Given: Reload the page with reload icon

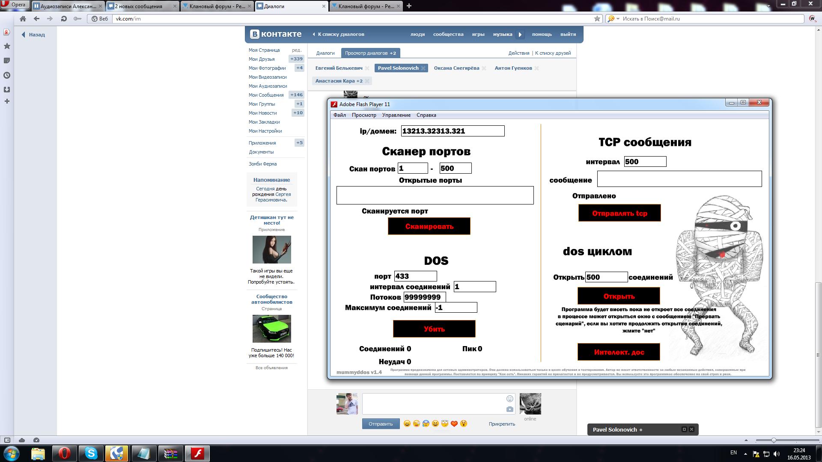Looking at the screenshot, I should (64, 19).
